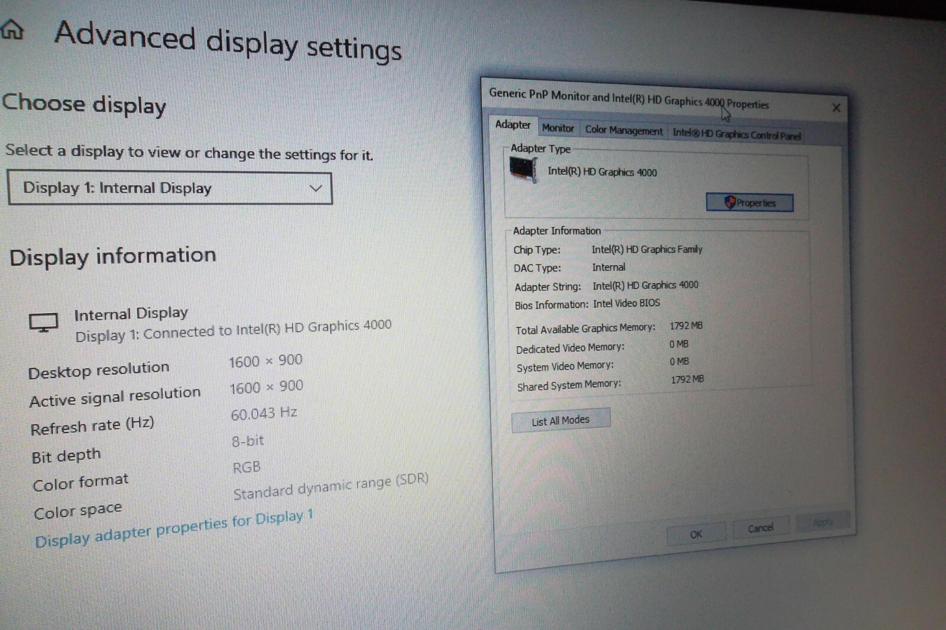Click the Desktop resolution label

pyautogui.click(x=99, y=370)
